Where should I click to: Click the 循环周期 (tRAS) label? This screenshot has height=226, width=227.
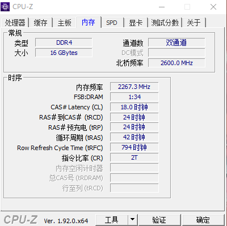pos(79,138)
